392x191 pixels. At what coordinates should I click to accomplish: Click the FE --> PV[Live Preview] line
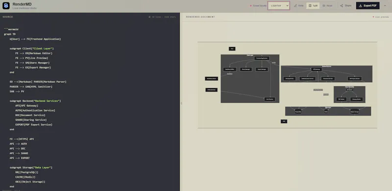pos(32,58)
